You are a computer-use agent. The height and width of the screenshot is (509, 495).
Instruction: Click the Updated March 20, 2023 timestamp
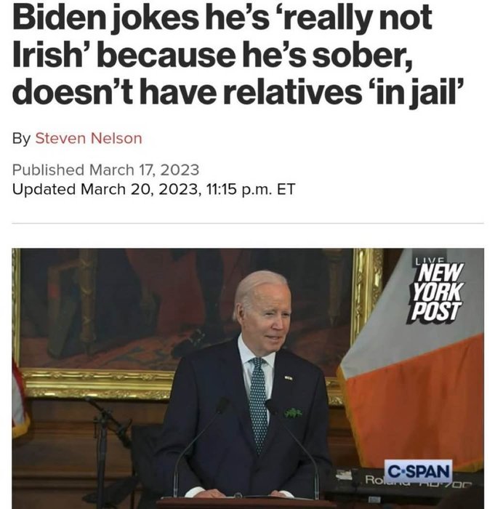click(153, 189)
